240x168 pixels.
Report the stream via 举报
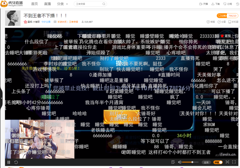pyautogui.click(x=211, y=22)
